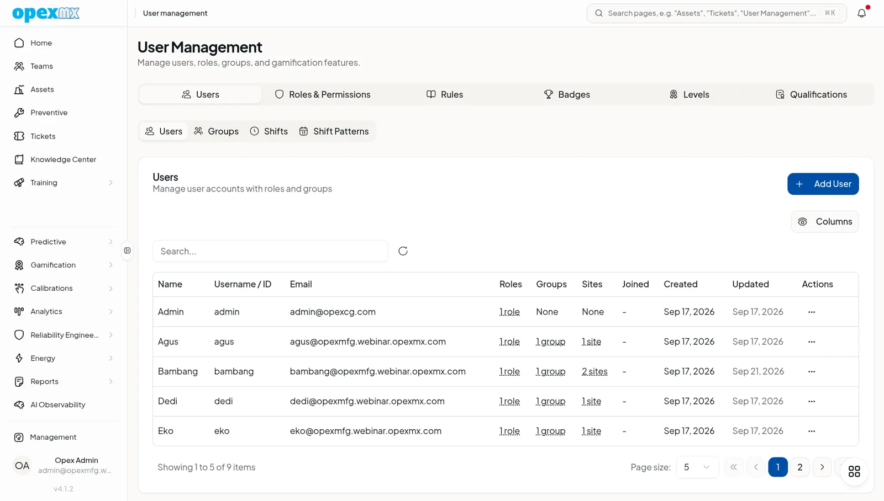Open Agus's 1 group link
This screenshot has height=501, width=884.
coord(550,342)
